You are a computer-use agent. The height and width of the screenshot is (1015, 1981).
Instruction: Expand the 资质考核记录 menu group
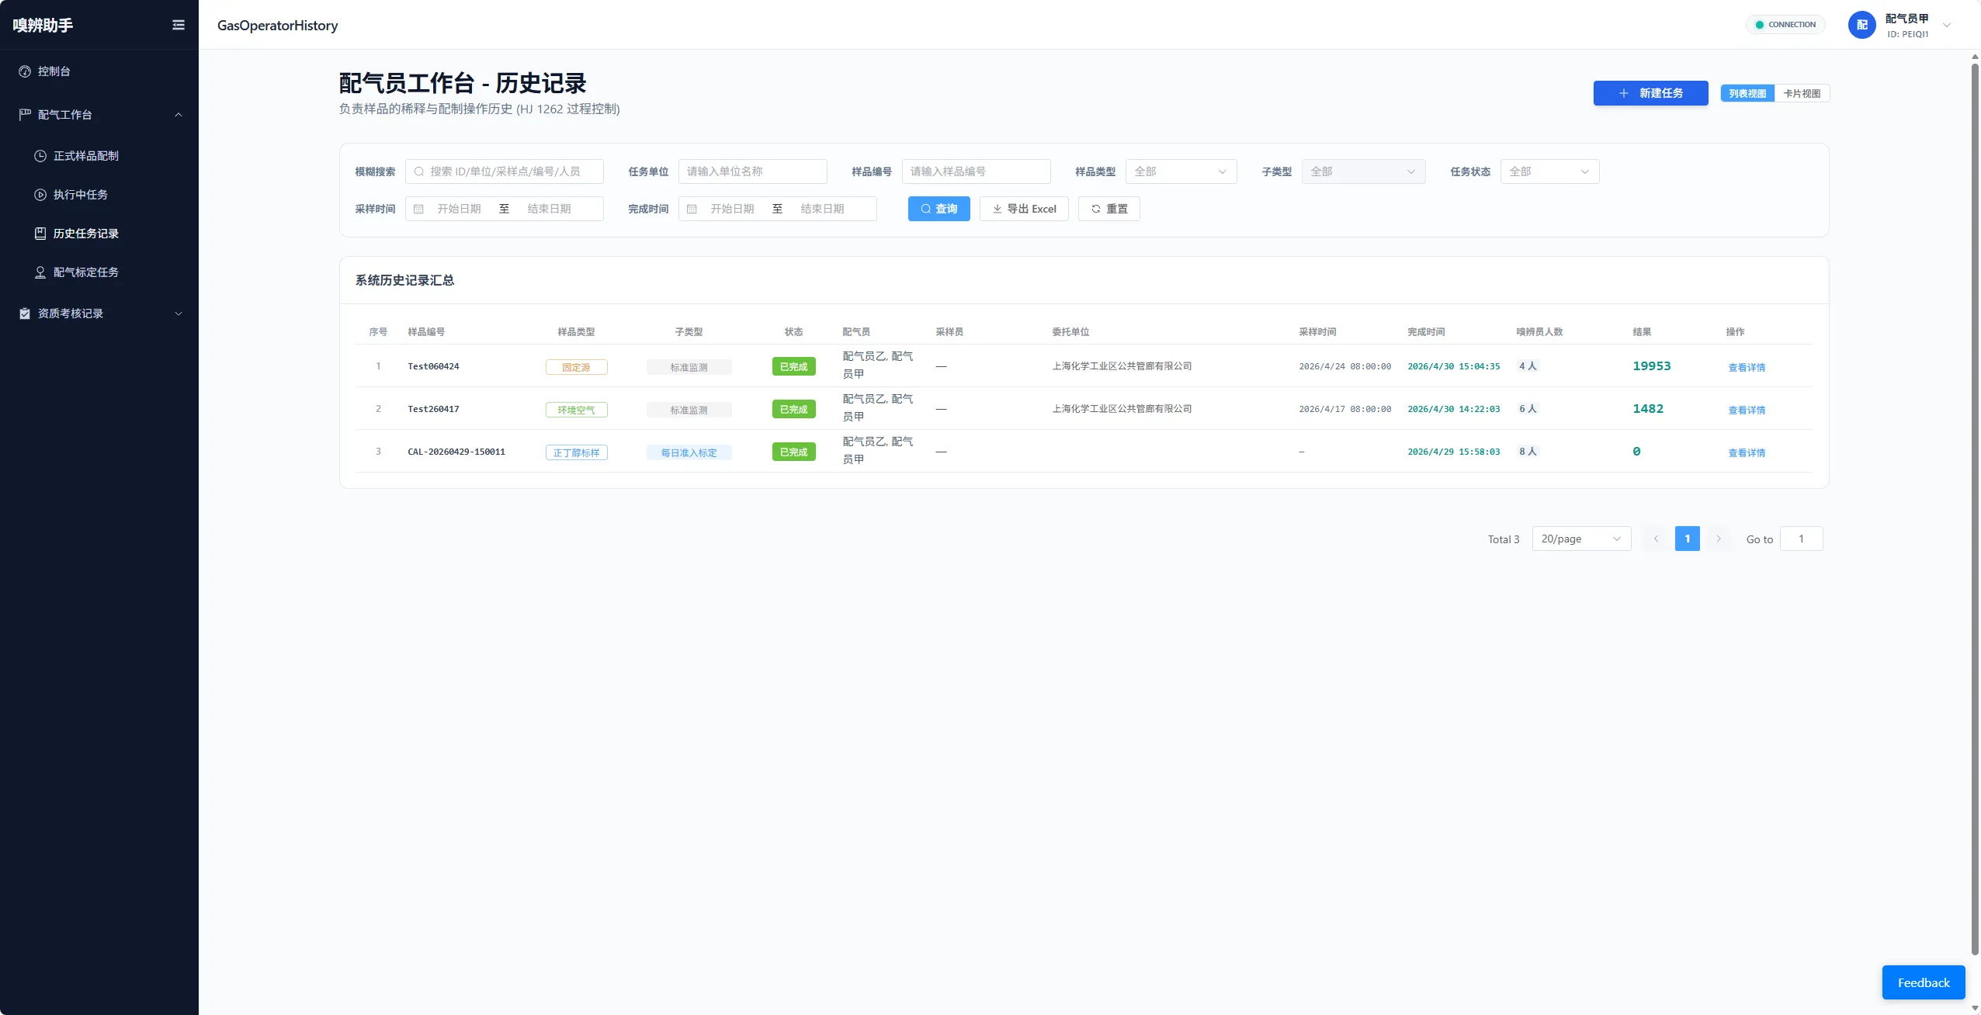tap(99, 314)
